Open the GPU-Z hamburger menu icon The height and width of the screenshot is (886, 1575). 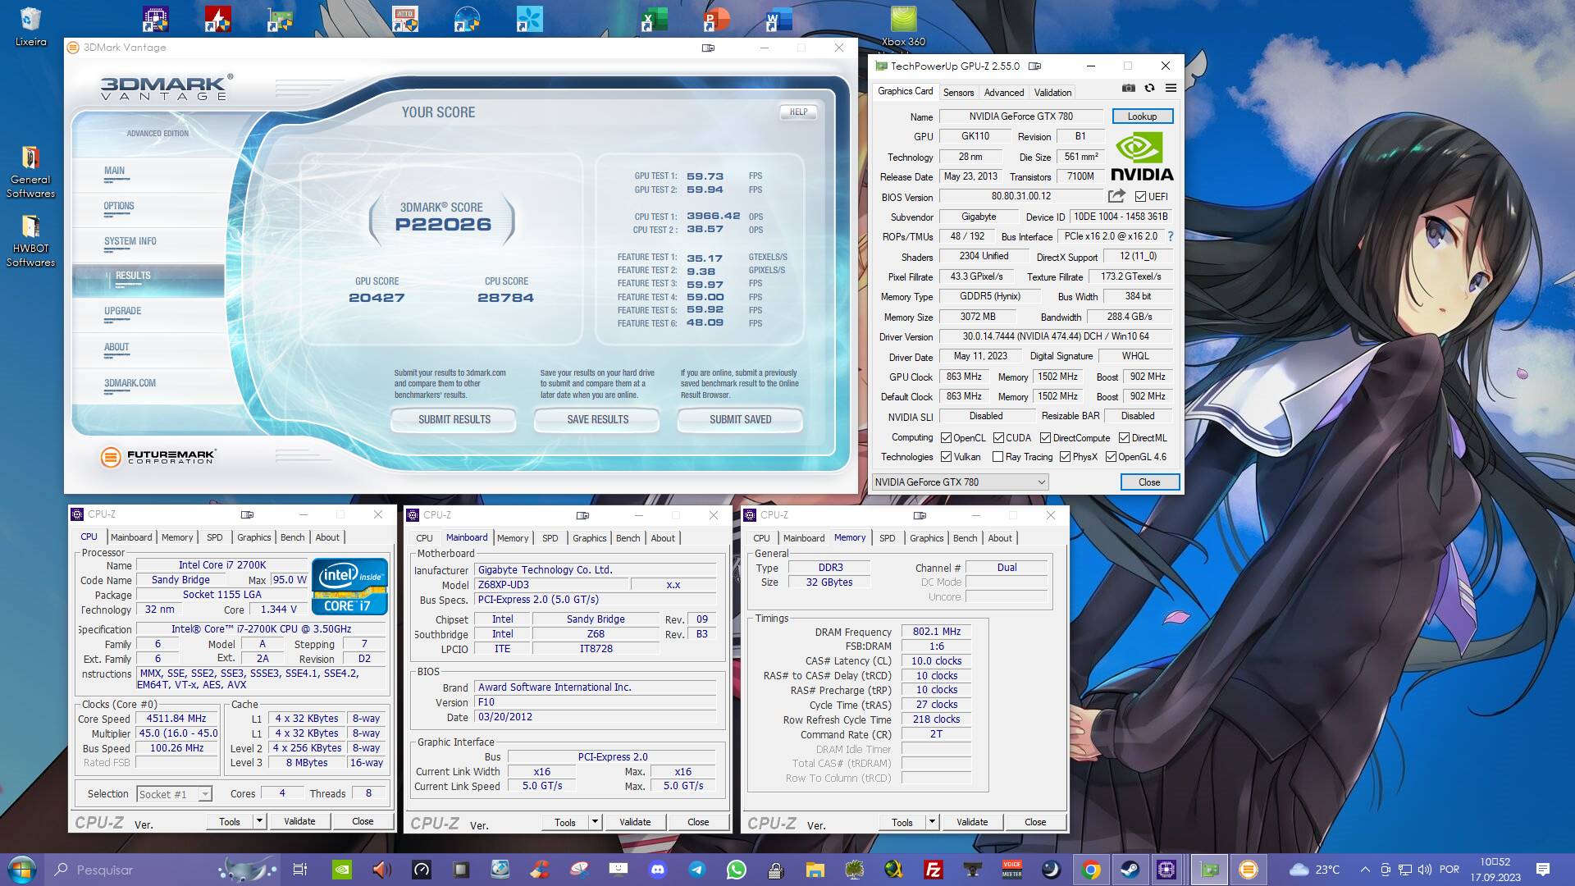pos(1171,89)
